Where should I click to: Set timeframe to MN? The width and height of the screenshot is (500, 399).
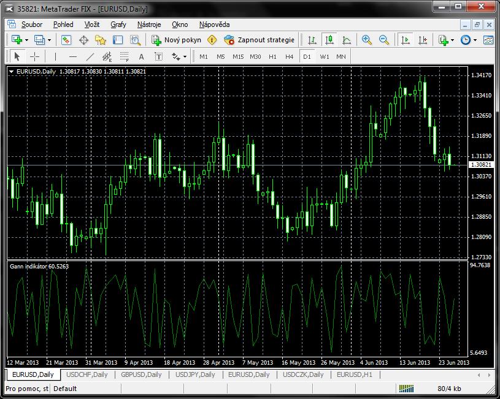click(341, 57)
